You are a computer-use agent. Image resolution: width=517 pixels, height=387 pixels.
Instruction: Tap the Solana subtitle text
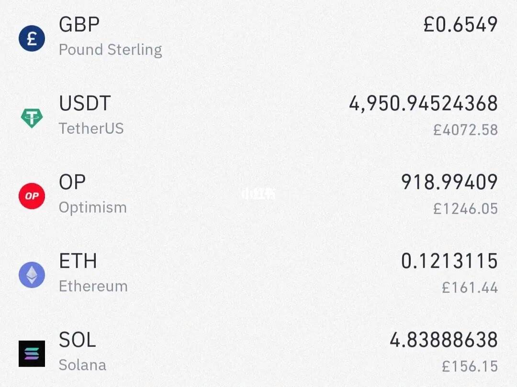82,365
